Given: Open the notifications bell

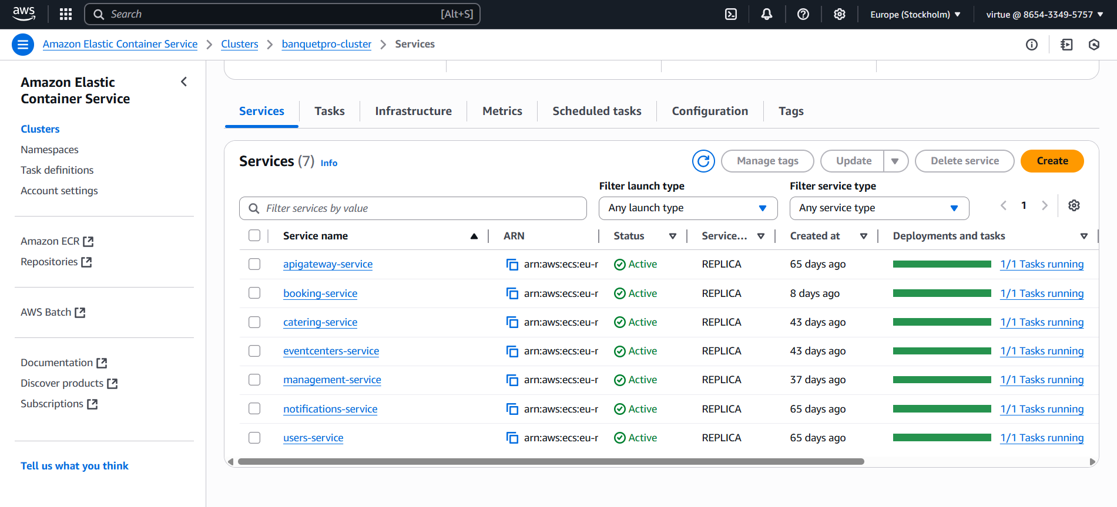Looking at the screenshot, I should click(x=767, y=15).
